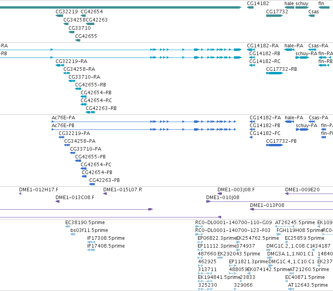Click the CG42263-PB protein label

click(x=104, y=180)
